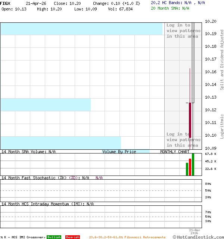Click the shortest green volume bar
Image resolution: width=224 pixels, height=239 pixels.
click(187, 169)
